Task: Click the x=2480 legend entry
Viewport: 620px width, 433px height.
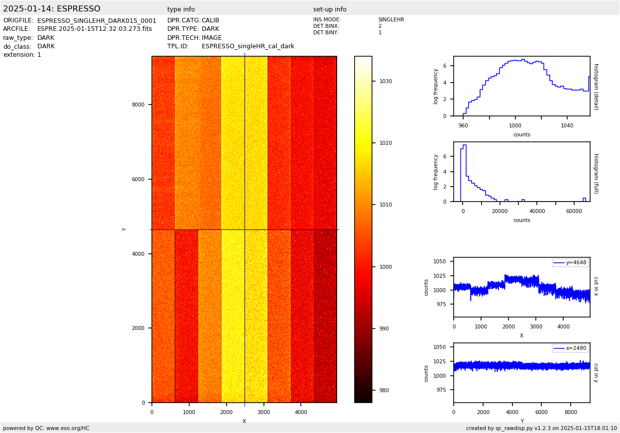Action: pos(570,348)
